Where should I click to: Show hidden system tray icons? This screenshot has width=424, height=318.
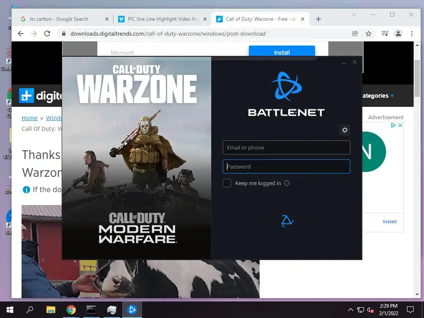[350, 310]
